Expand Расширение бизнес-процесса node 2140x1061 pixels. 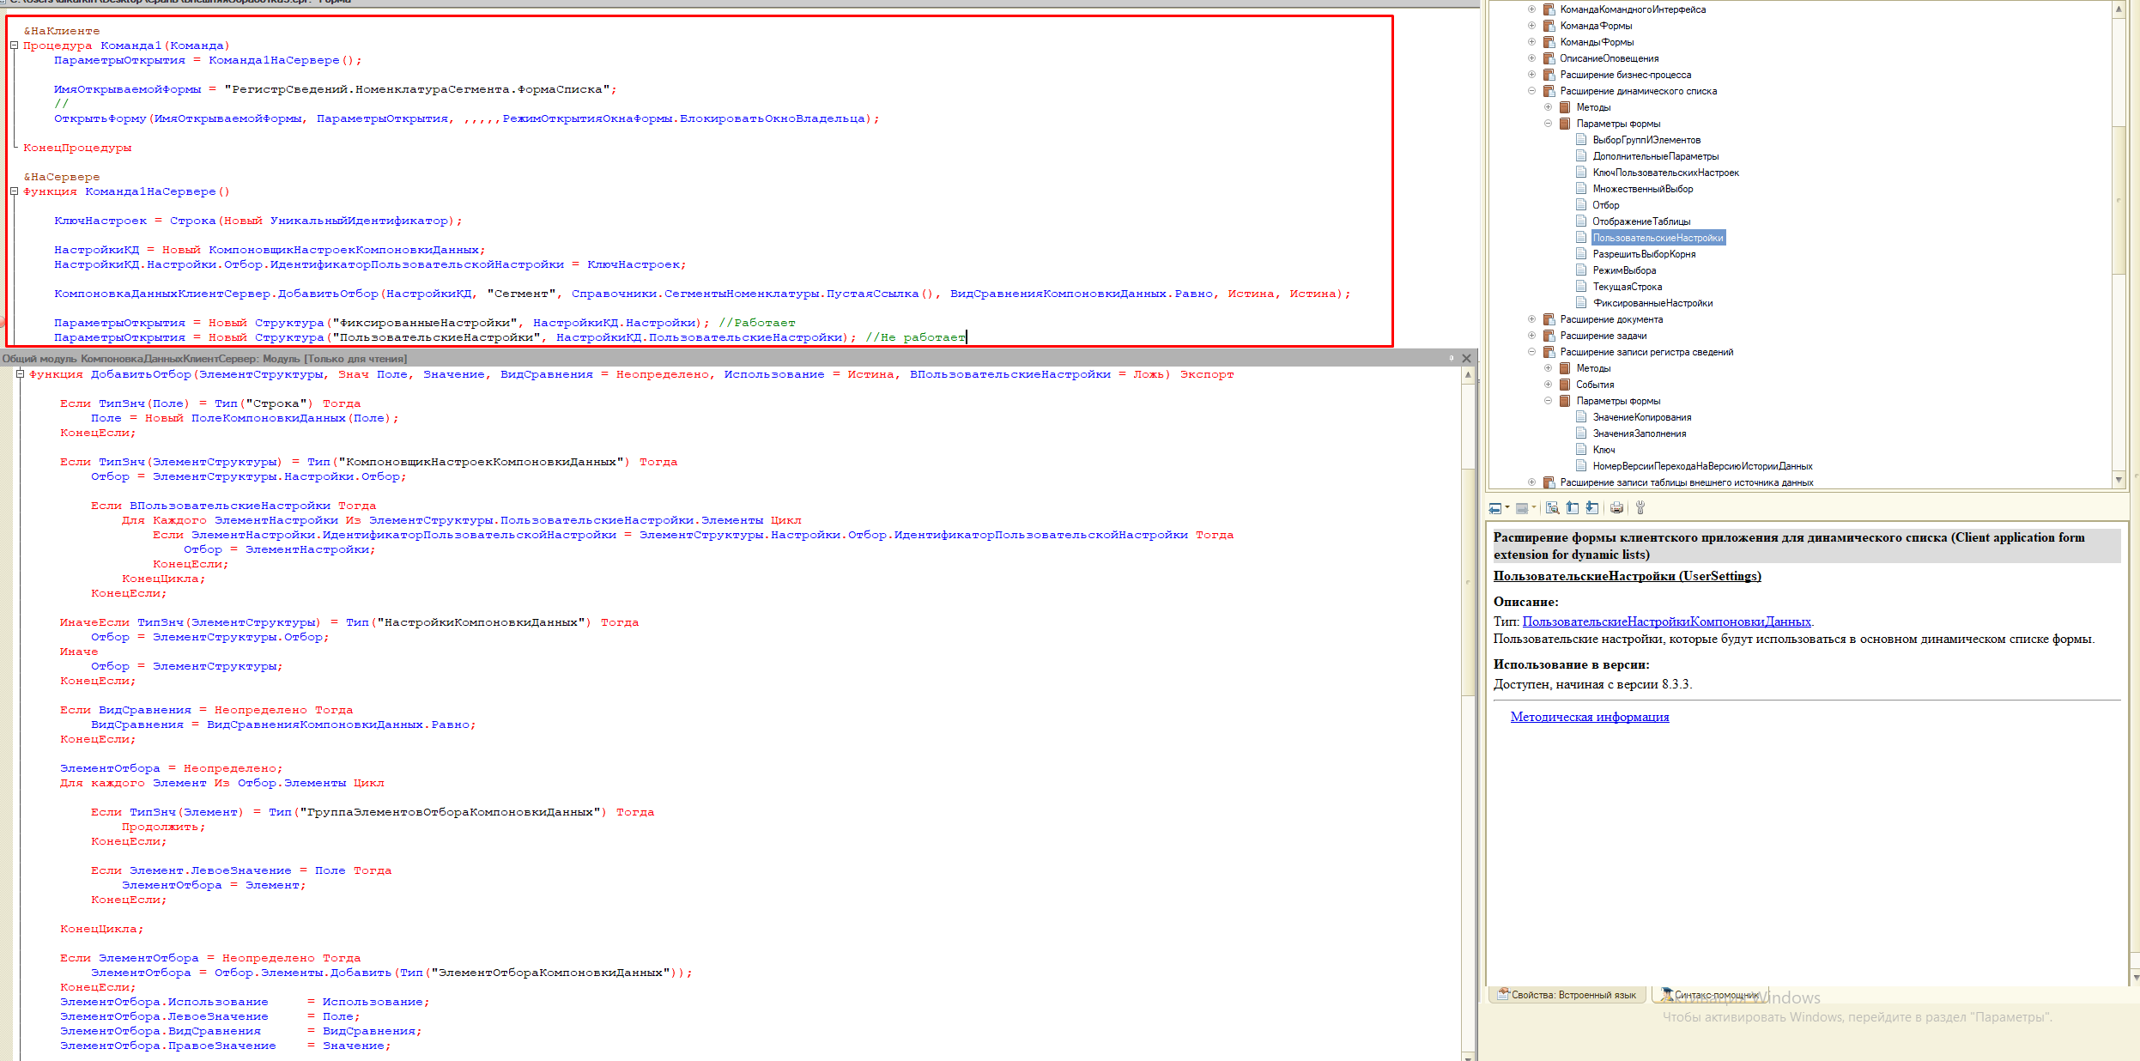[x=1531, y=75]
